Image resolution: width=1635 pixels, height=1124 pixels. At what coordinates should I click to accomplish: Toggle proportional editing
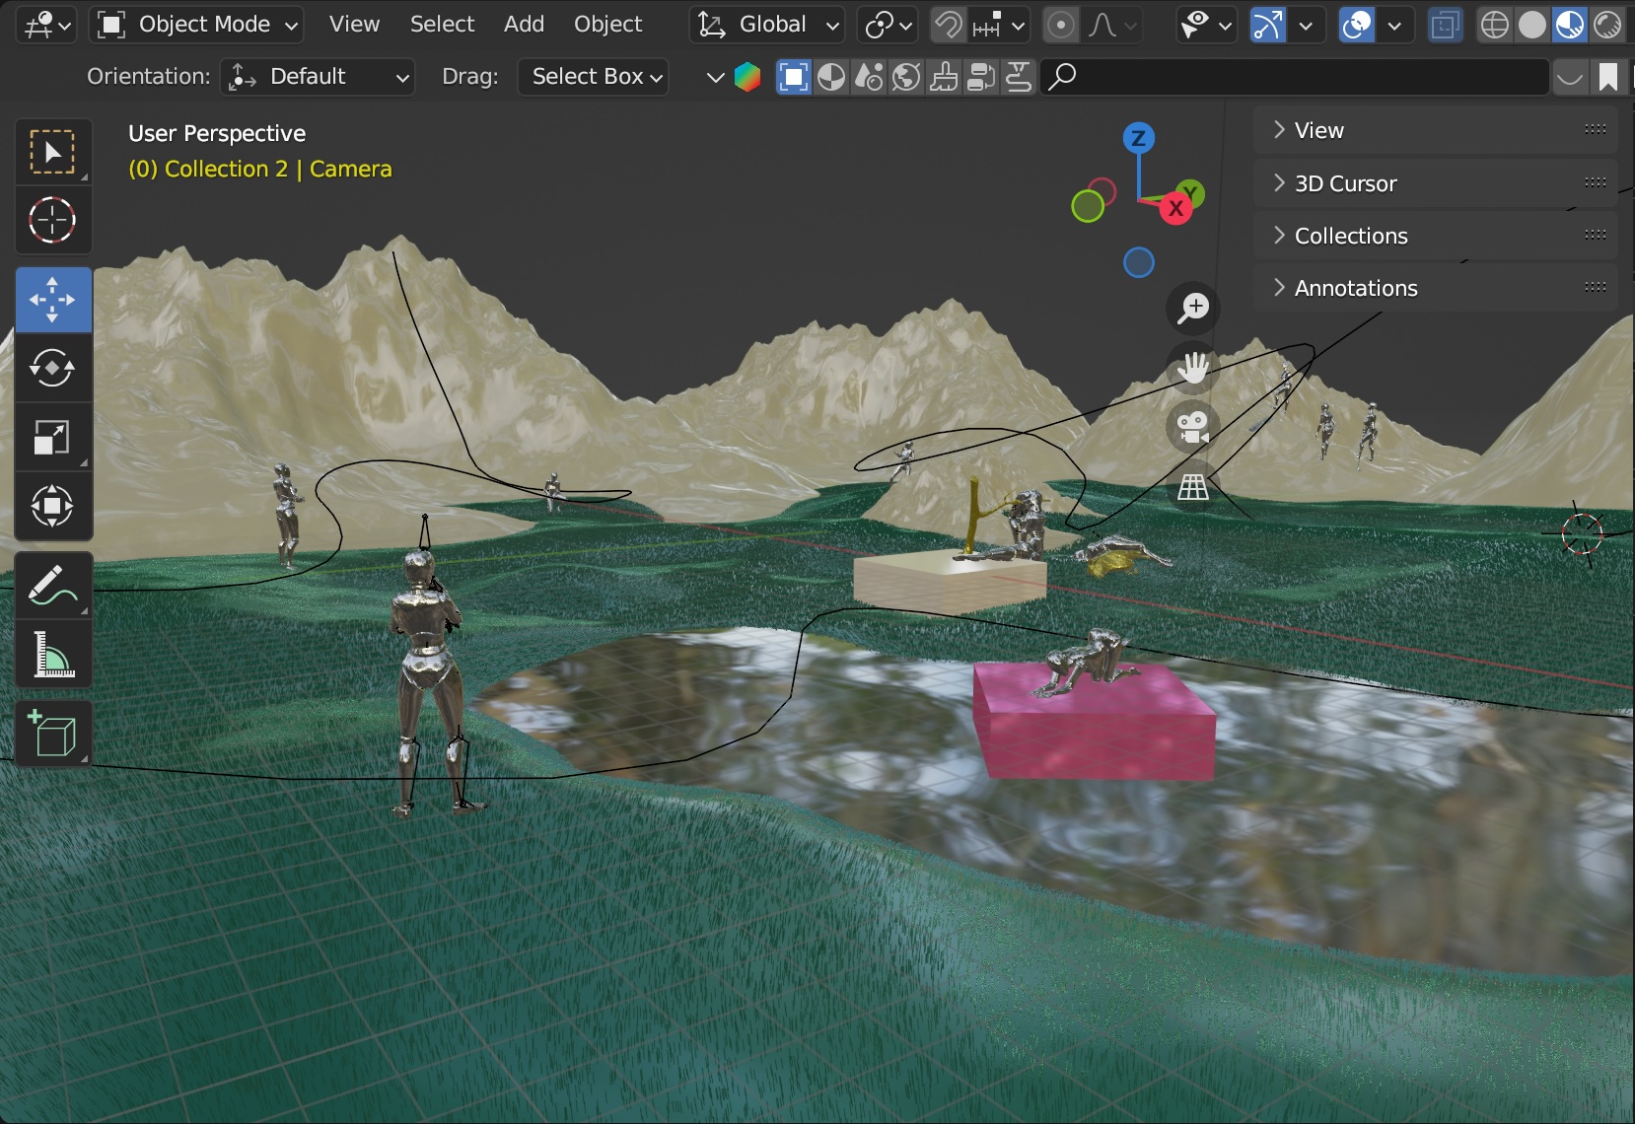pos(1060,25)
